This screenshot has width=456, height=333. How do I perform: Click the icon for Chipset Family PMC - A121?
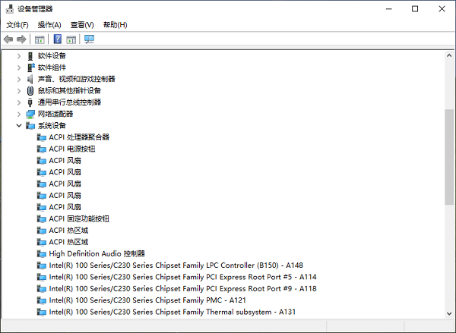(42, 300)
